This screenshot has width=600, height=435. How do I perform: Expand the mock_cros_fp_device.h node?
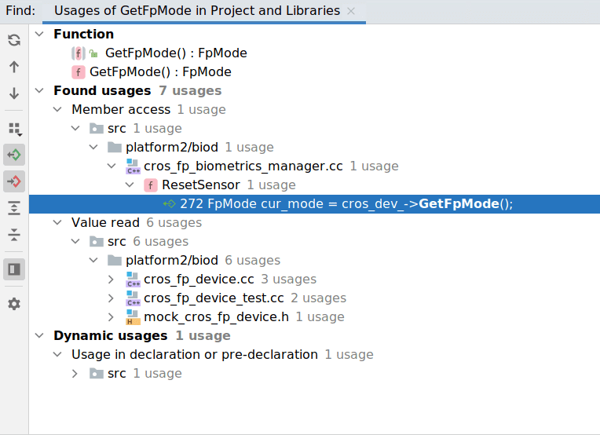point(112,317)
